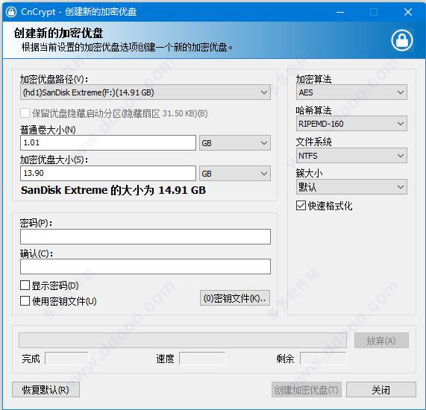
Task: Enable 使用密钥文件(U) checkbox
Action: point(25,301)
